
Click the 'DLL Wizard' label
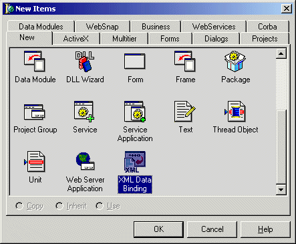pyautogui.click(x=85, y=80)
